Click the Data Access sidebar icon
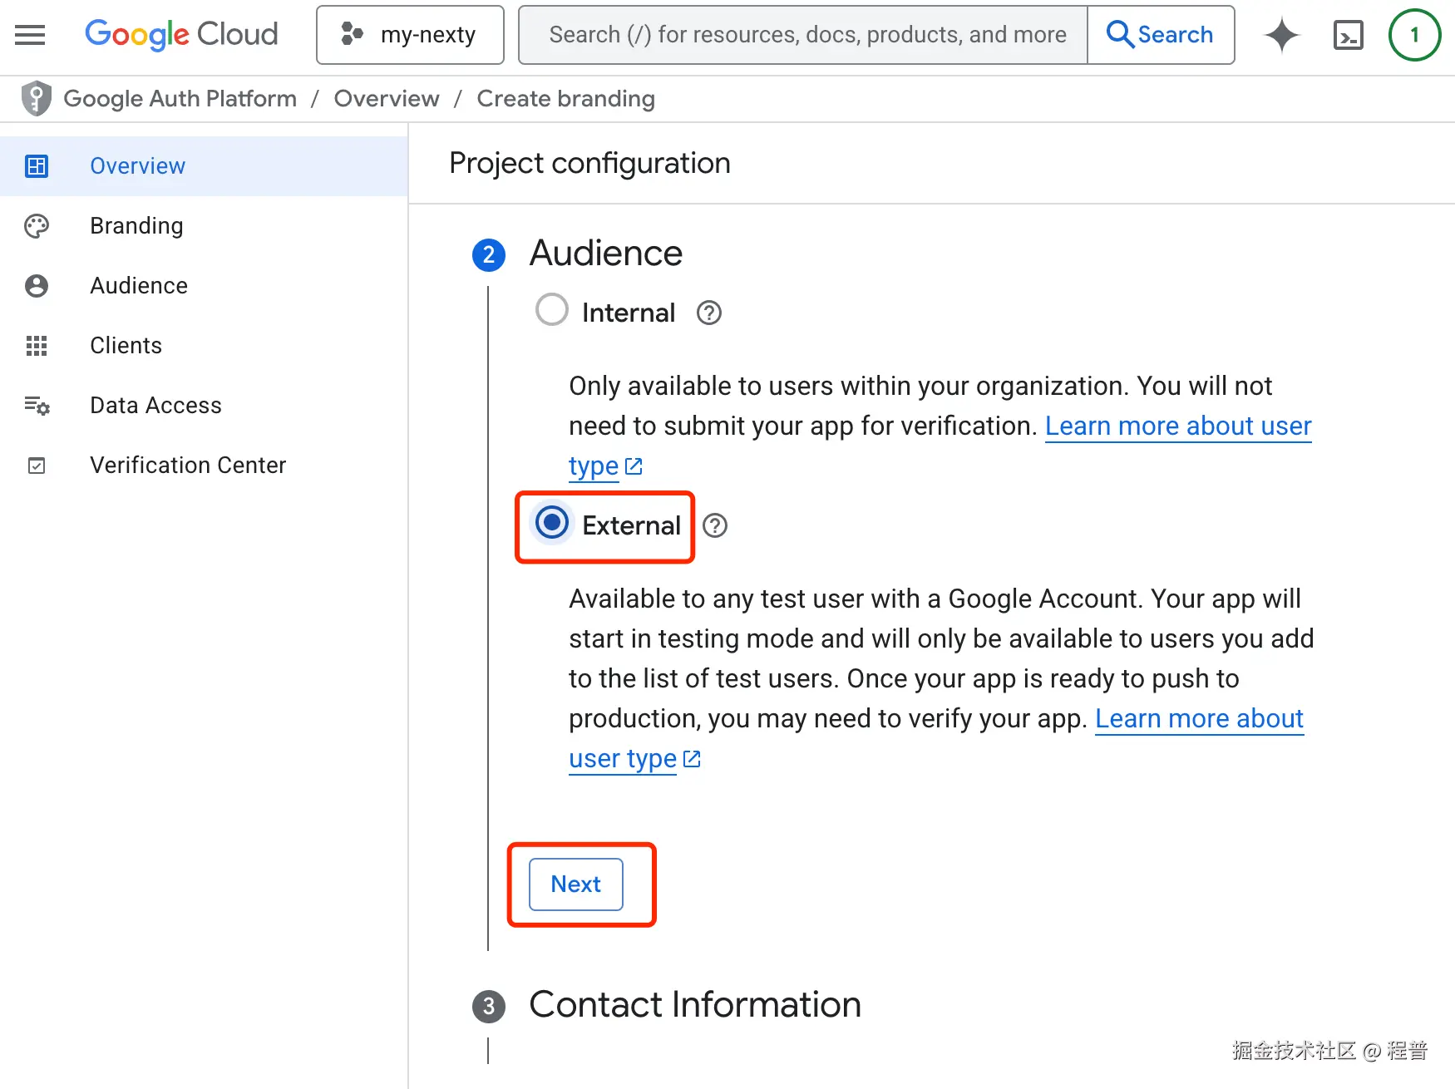 coord(37,406)
